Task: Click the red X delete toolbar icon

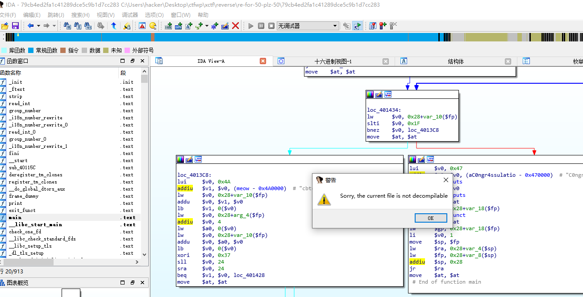Action: coord(236,26)
